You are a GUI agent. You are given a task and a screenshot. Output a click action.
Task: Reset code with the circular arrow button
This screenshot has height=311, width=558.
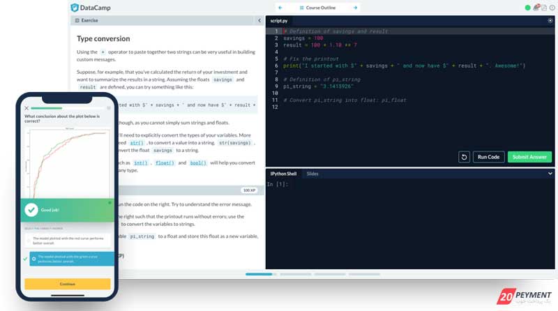coord(464,157)
